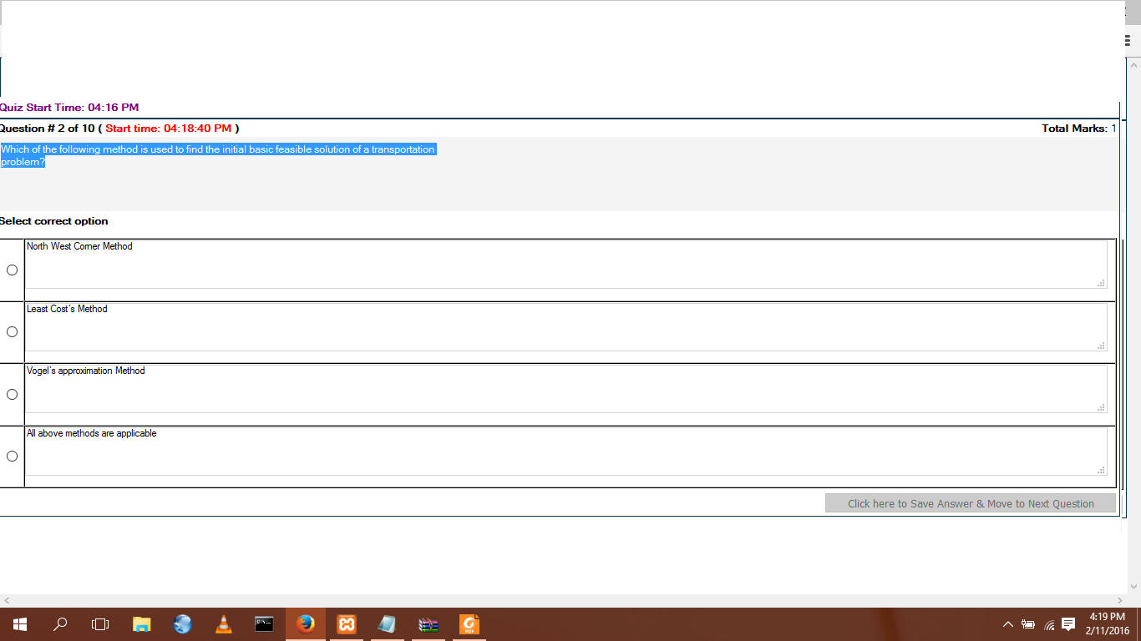Viewport: 1141px width, 641px height.
Task: Launch File Explorer from the taskbar
Action: point(142,624)
